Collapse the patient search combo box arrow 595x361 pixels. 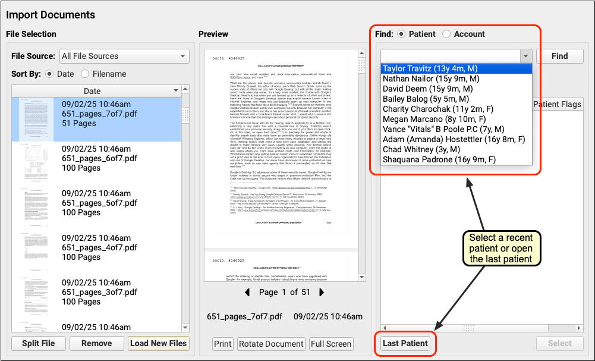(x=525, y=56)
